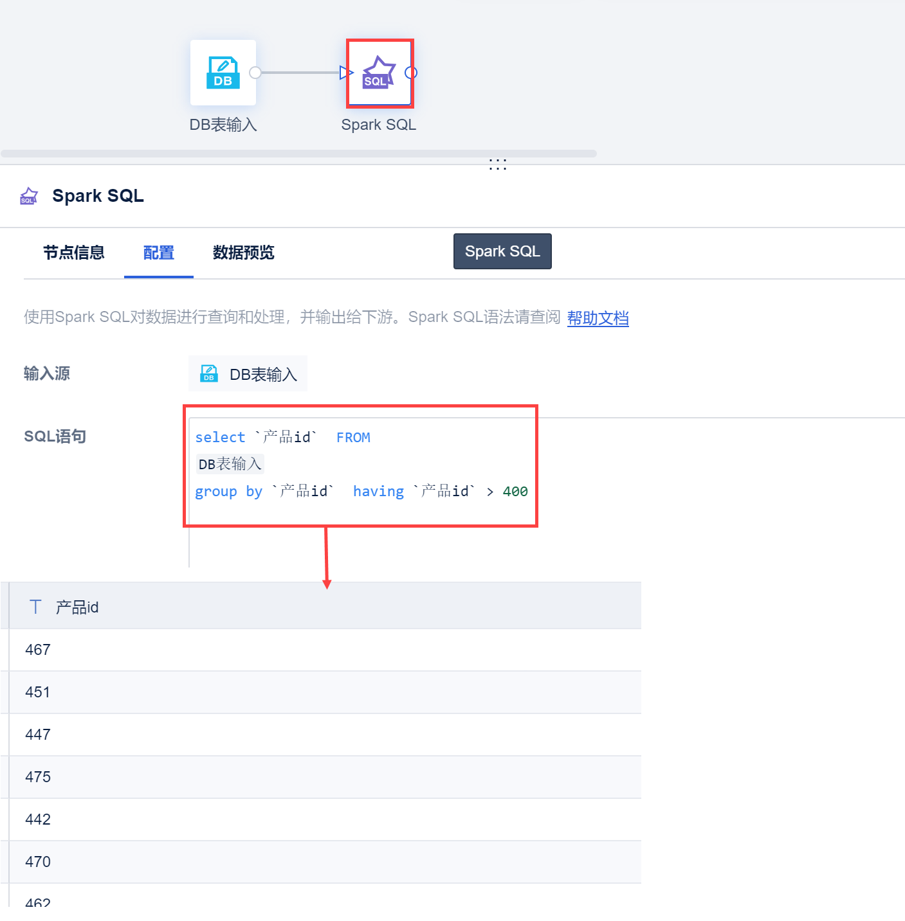Click the 产品id column header
The height and width of the screenshot is (921, 905).
point(325,606)
